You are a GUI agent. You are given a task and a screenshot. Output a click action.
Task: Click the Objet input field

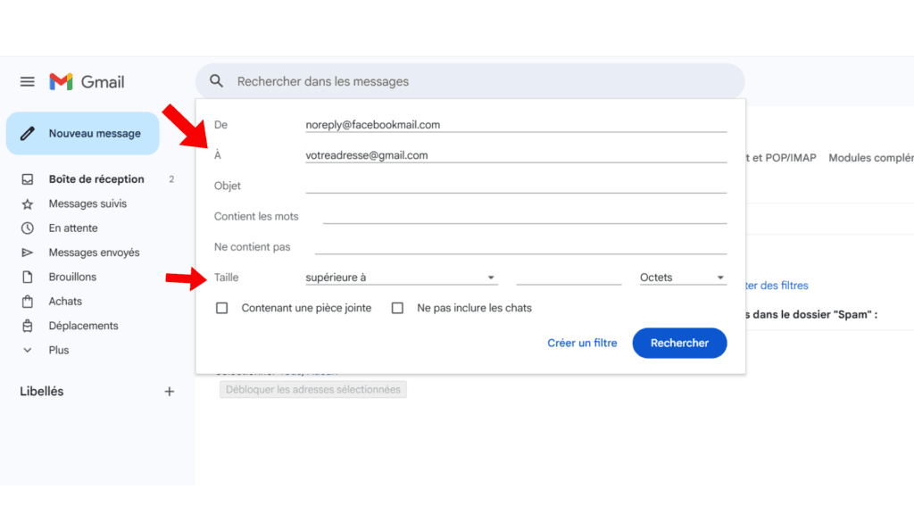pos(515,186)
